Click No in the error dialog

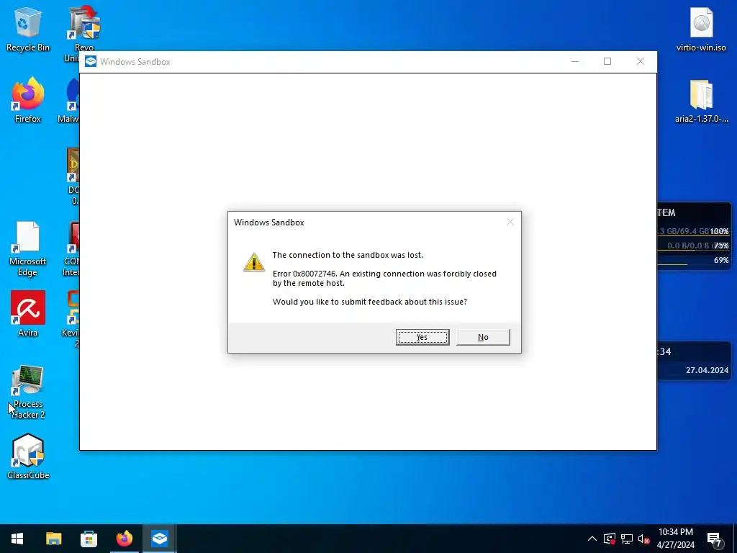(x=483, y=337)
